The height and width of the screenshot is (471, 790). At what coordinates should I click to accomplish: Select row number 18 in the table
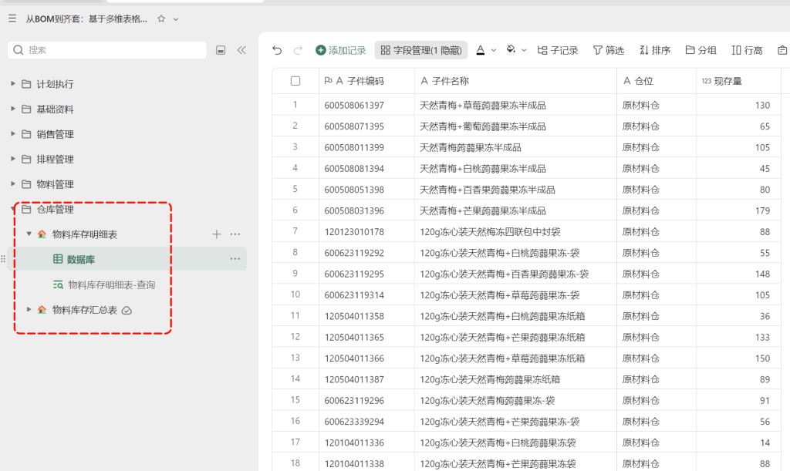point(295,463)
